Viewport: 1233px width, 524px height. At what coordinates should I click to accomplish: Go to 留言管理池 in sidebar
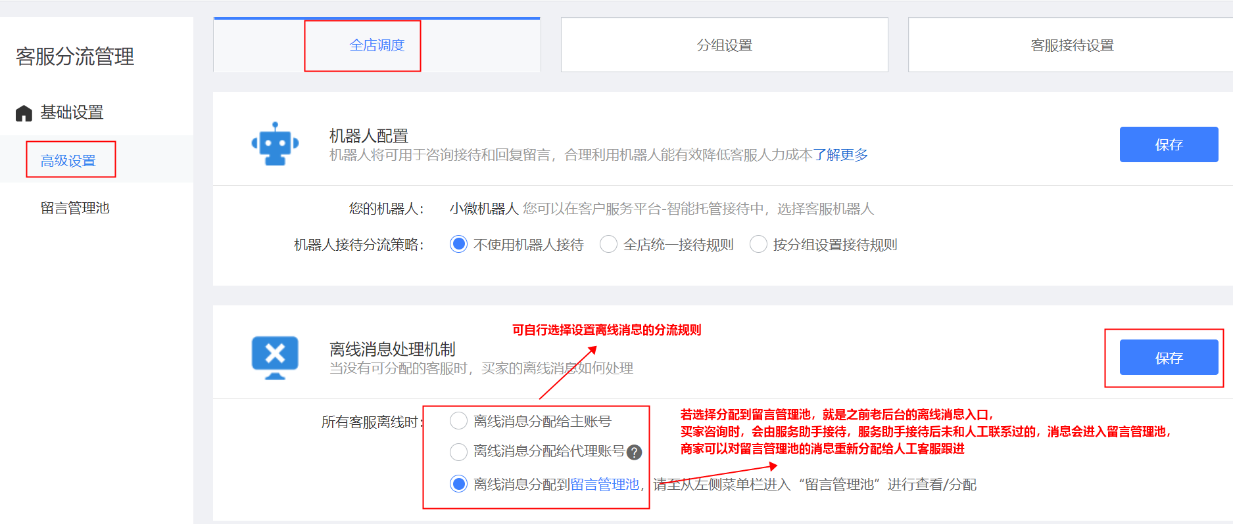pos(75,208)
